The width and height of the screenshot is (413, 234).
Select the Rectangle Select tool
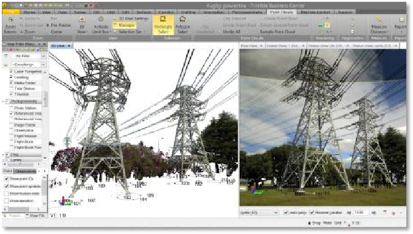[163, 25]
